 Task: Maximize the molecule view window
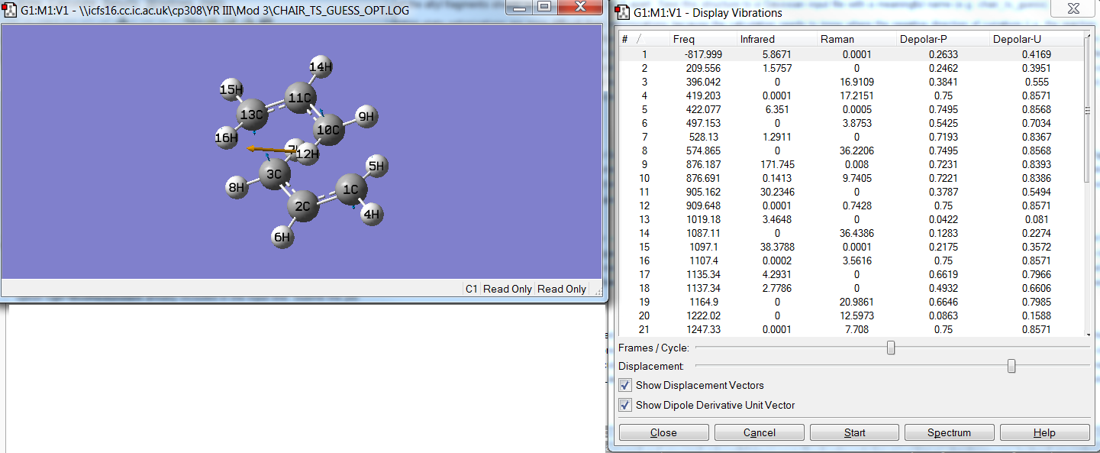coord(544,7)
